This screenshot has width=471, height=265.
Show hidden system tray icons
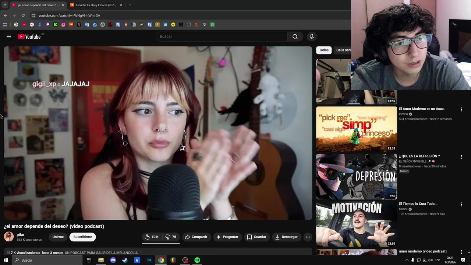(407, 260)
